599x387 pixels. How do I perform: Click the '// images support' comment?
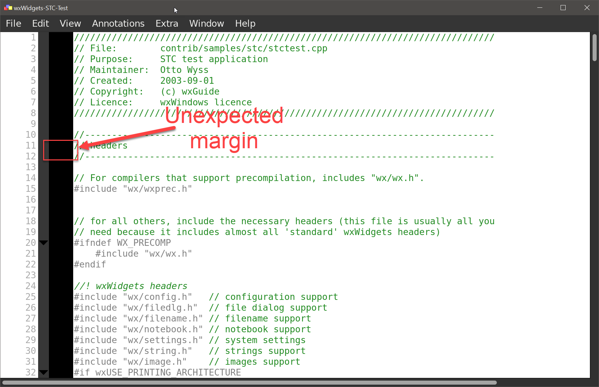[254, 362]
